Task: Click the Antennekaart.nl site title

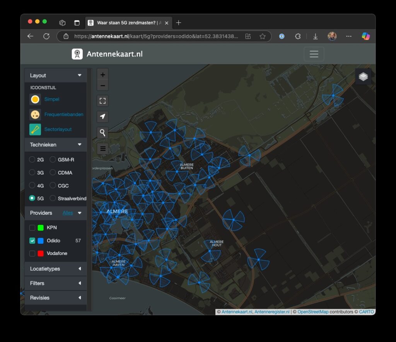Action: tap(114, 54)
